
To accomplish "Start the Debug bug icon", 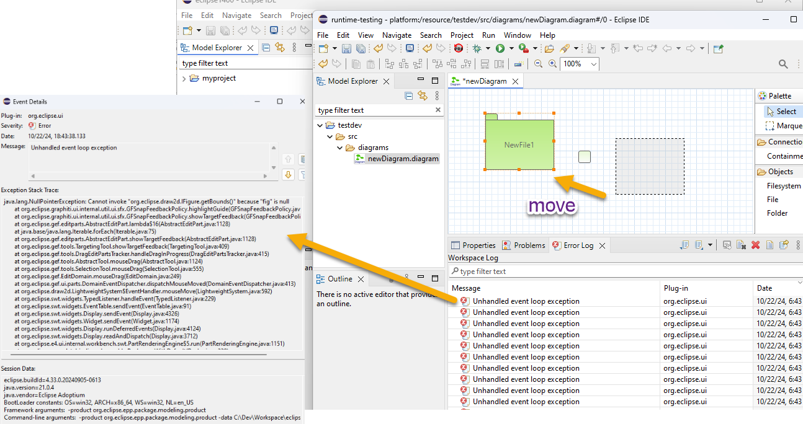I will (477, 48).
